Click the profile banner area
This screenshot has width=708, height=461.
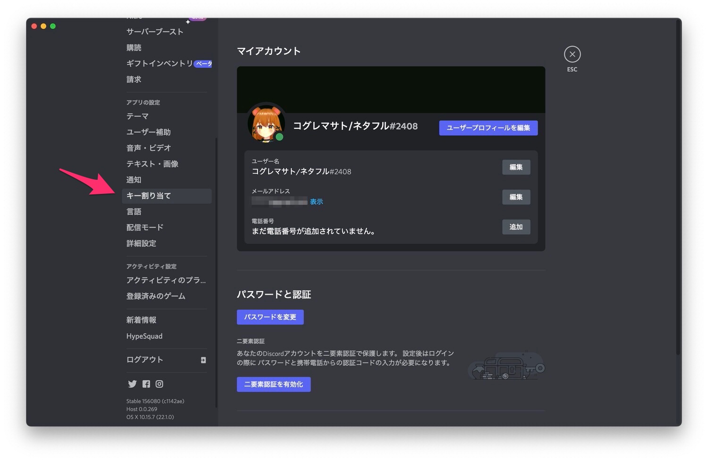391,90
